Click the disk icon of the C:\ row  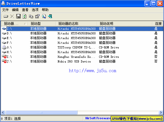pos(4,29)
